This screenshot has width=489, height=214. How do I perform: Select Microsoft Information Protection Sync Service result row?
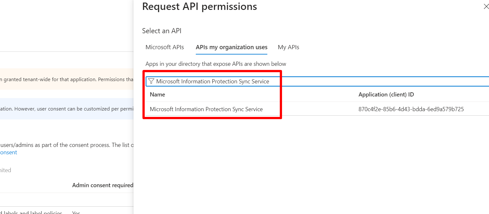coord(206,109)
